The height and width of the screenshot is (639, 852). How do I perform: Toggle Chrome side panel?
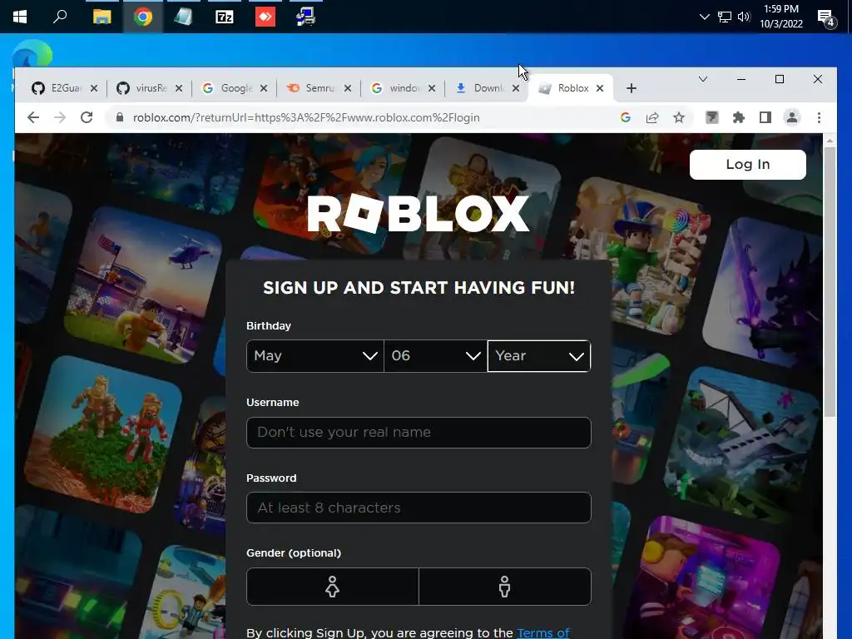point(765,117)
